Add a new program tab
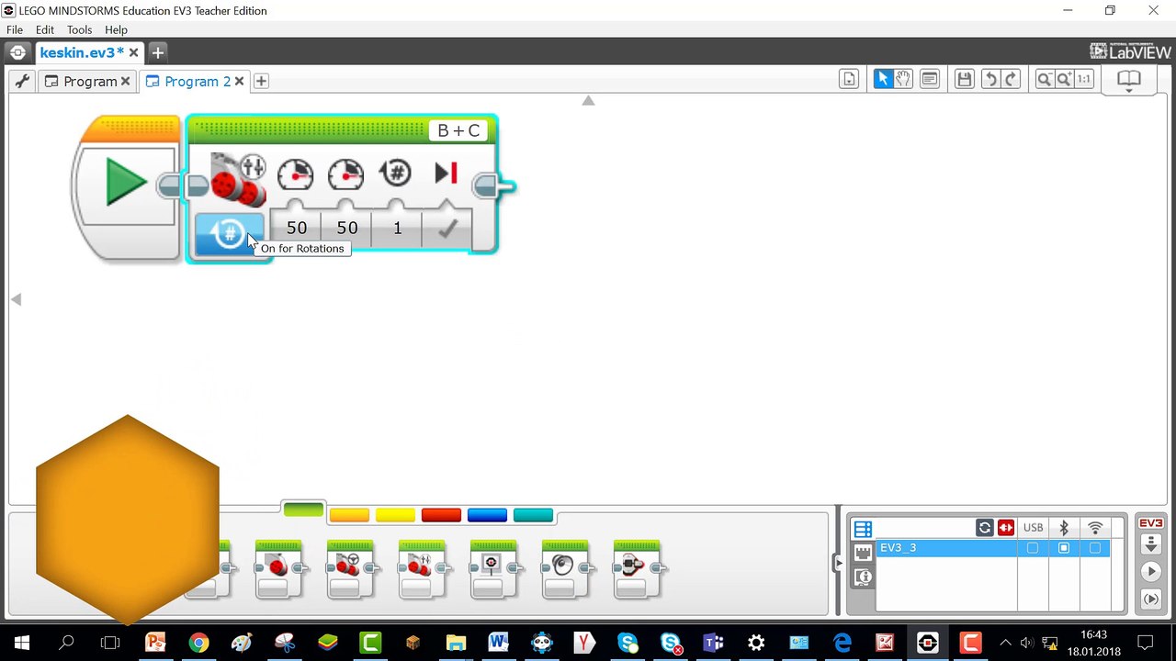The width and height of the screenshot is (1176, 661). point(261,81)
